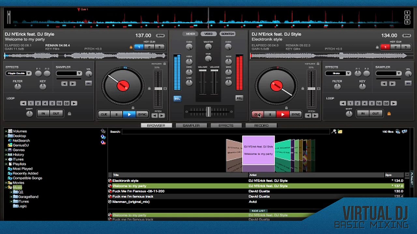Collapse the Music folder node
Viewport: 417px width, 234px height.
[6, 188]
